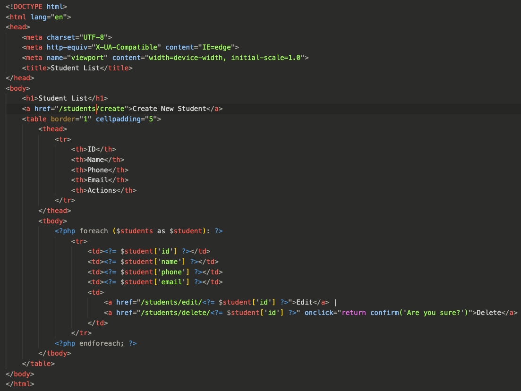Click the opening thead tag

(x=52, y=129)
